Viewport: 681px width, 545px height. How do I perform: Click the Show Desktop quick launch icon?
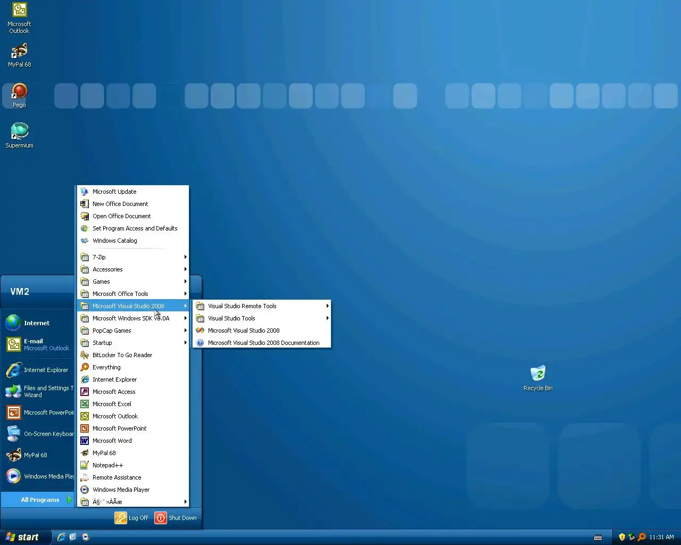(x=73, y=537)
